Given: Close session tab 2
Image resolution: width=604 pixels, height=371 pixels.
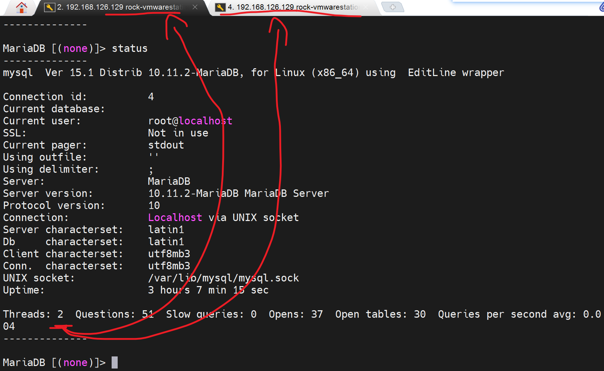Looking at the screenshot, I should click(195, 7).
